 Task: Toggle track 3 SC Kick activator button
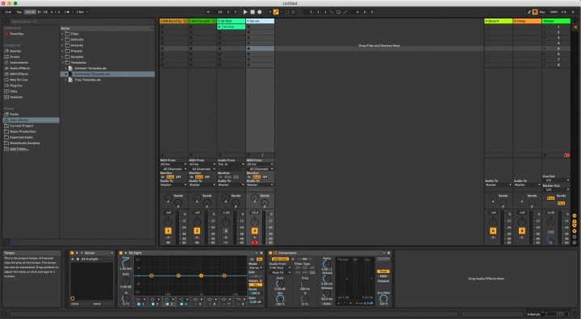coord(226,231)
